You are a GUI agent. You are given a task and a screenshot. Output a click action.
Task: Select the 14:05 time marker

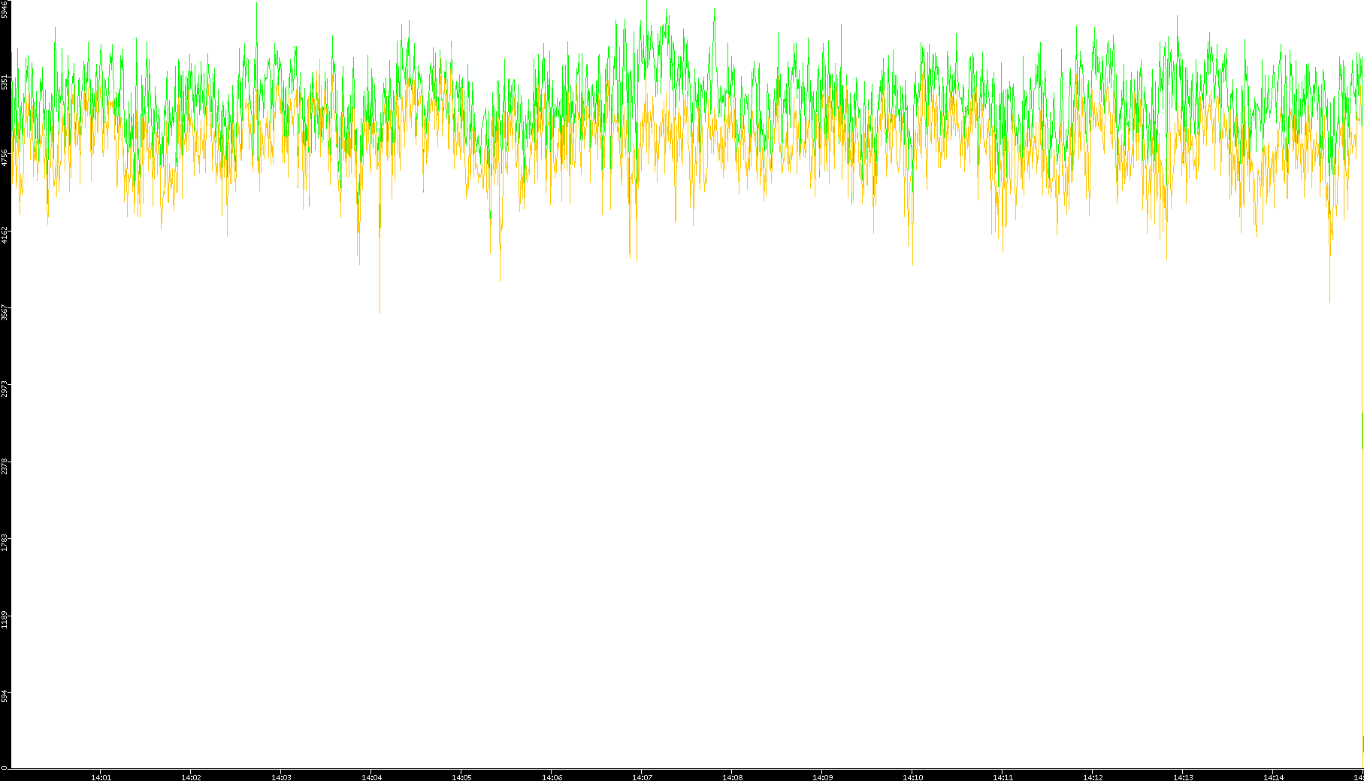click(461, 776)
